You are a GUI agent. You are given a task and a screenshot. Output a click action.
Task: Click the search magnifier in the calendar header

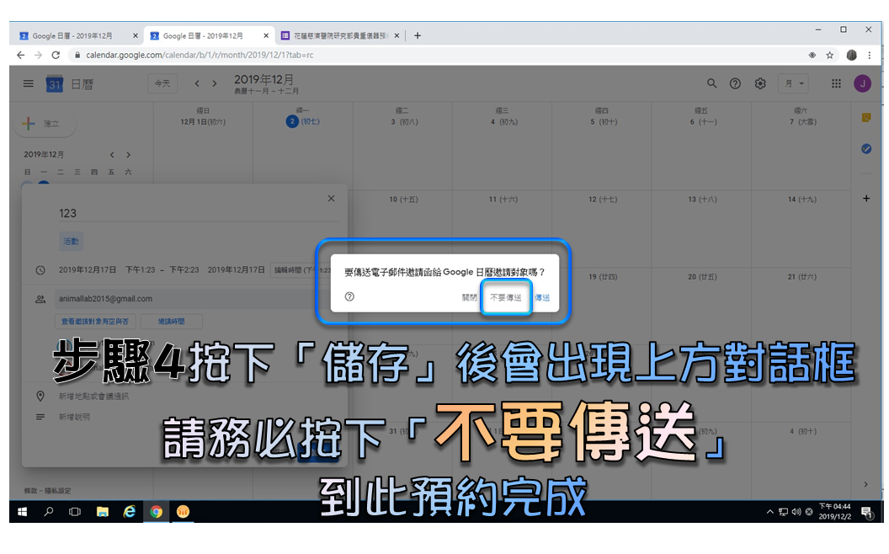(x=711, y=83)
